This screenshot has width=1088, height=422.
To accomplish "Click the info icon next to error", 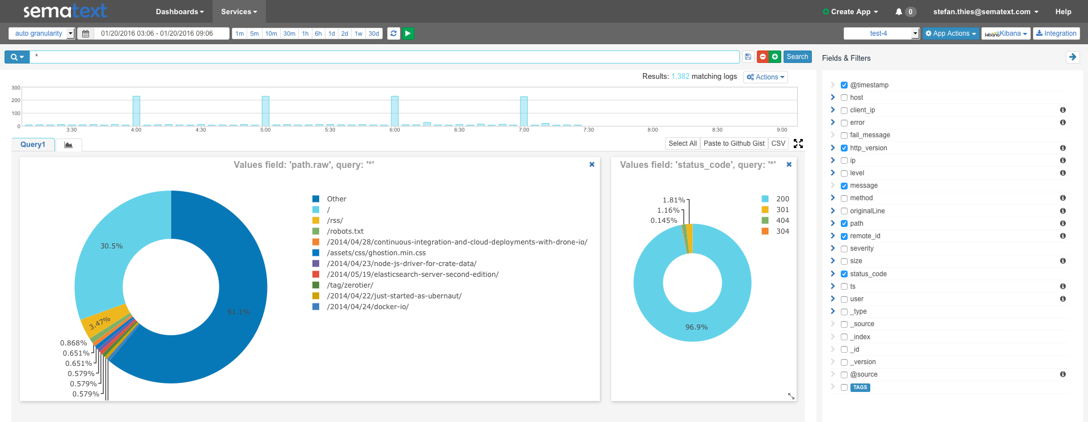I will 1063,123.
